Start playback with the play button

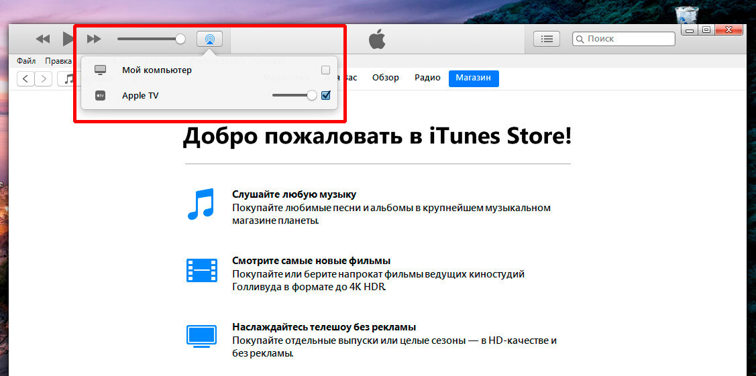(x=68, y=39)
